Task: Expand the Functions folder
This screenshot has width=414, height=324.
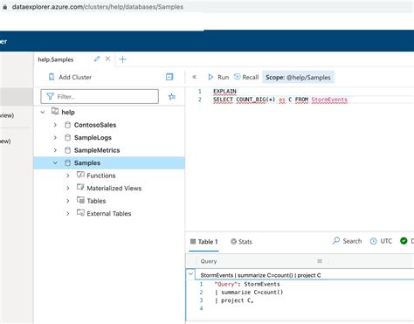Action: pos(68,176)
